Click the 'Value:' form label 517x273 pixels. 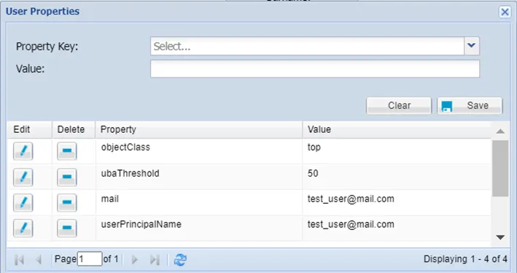pyautogui.click(x=31, y=69)
